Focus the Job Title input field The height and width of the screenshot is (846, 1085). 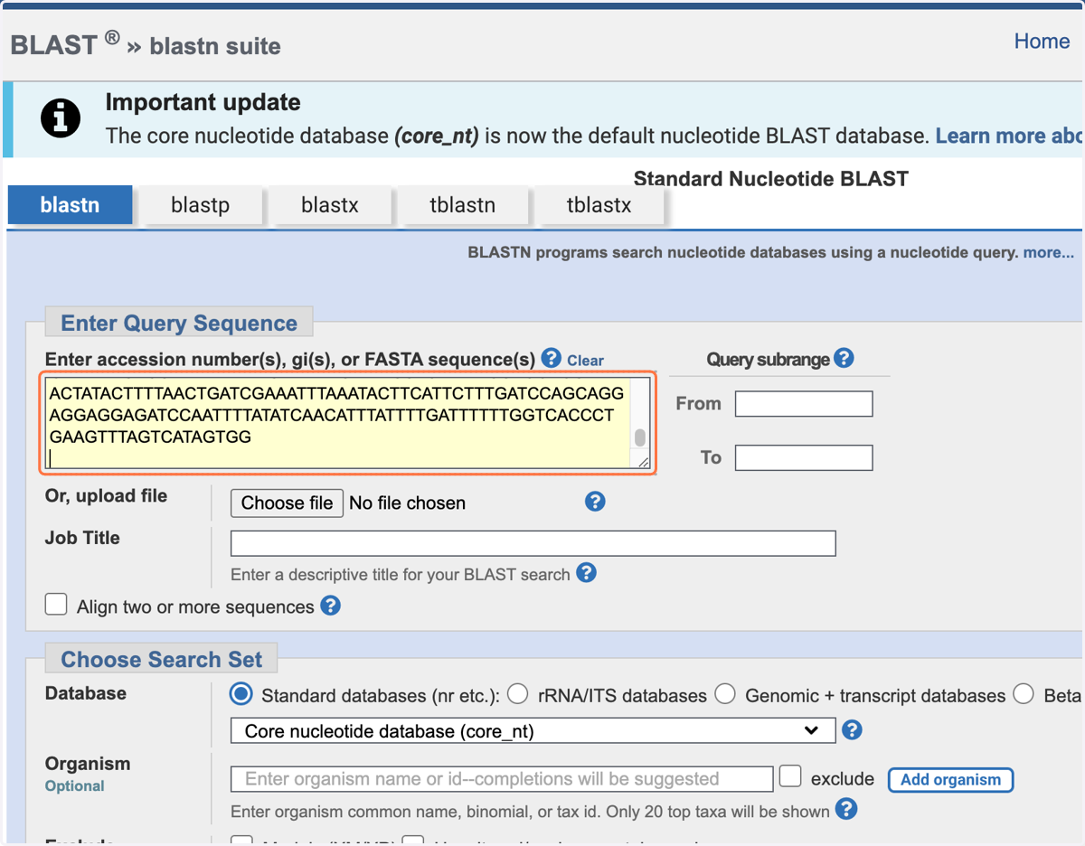[x=533, y=542]
